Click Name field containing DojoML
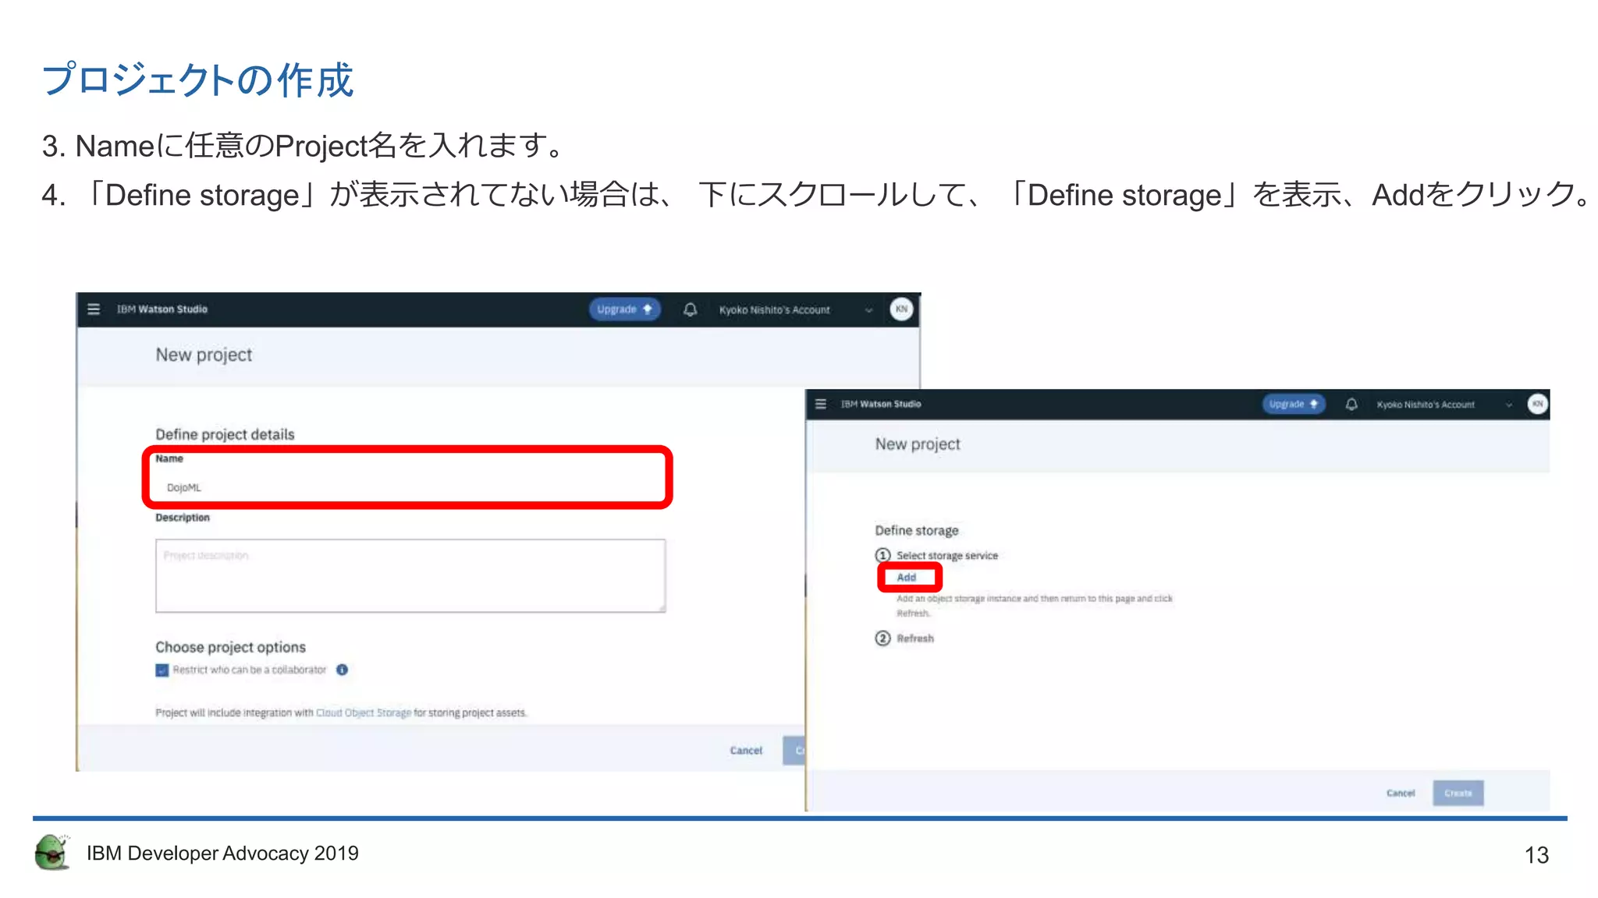 [410, 487]
